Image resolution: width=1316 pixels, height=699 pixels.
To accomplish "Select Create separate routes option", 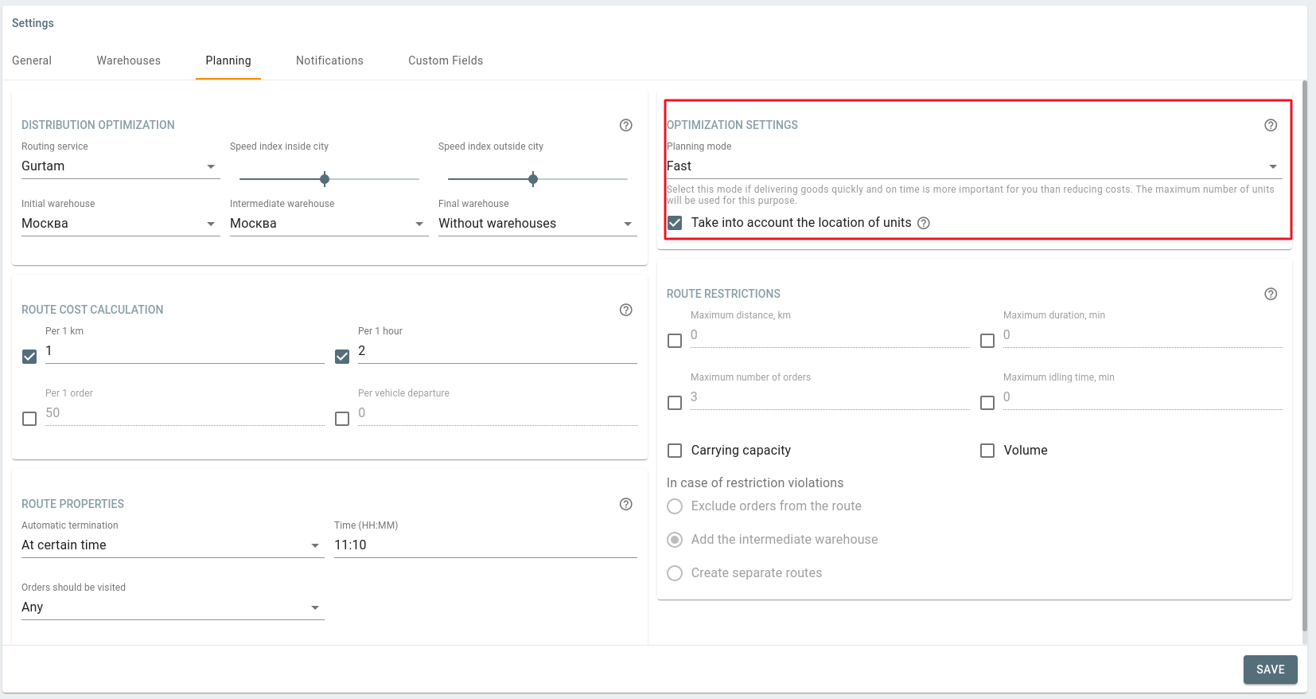I will coord(675,573).
